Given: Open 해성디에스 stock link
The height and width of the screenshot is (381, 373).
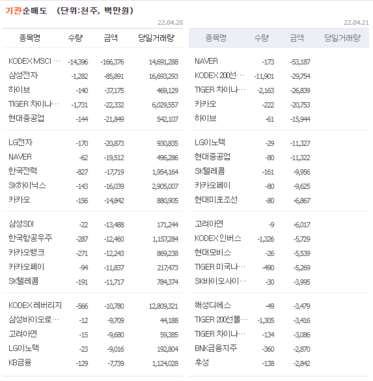Looking at the screenshot, I should [x=213, y=305].
